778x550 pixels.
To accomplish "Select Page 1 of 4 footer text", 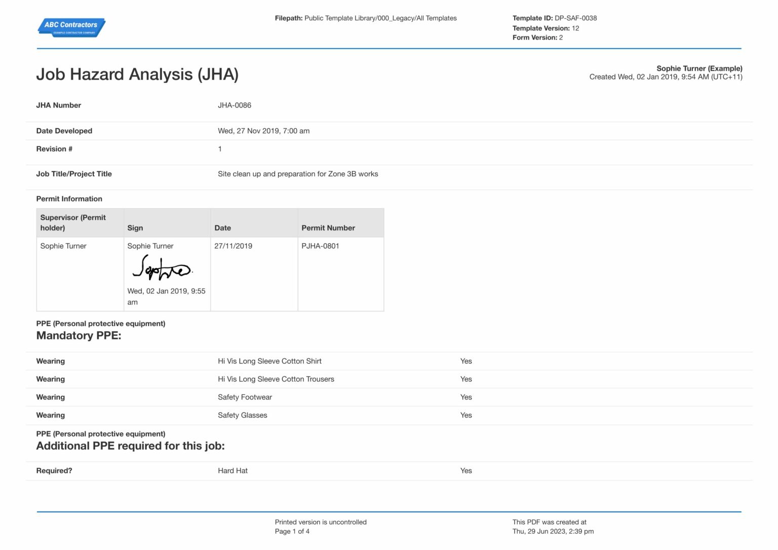I will 292,531.
